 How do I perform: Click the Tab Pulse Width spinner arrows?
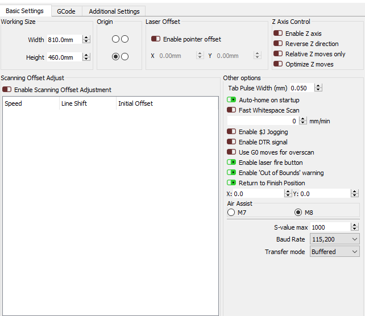318,88
